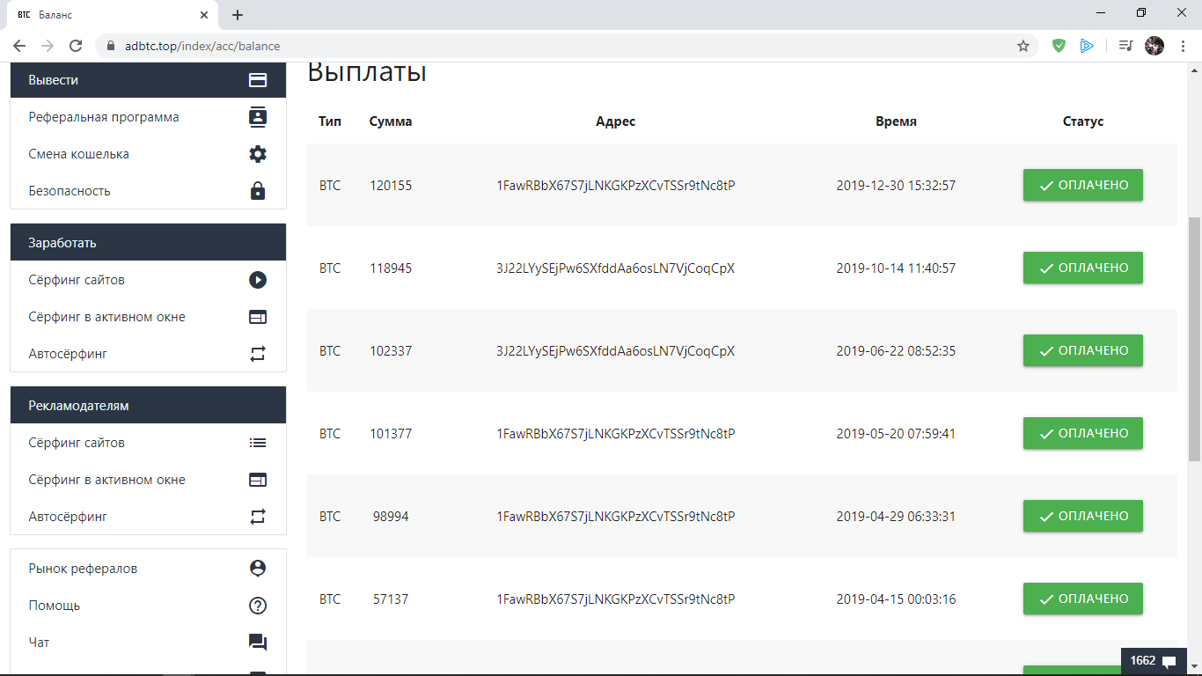1202x676 pixels.
Task: Click the Статус column header
Action: (1083, 121)
